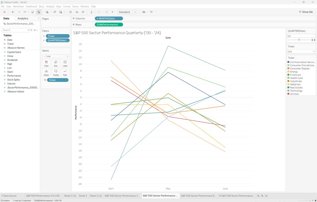Screen dimensions: 317x202
Task: Click the Show Mark Labels toolbar icon
Action: pyautogui.click(x=106, y=12)
